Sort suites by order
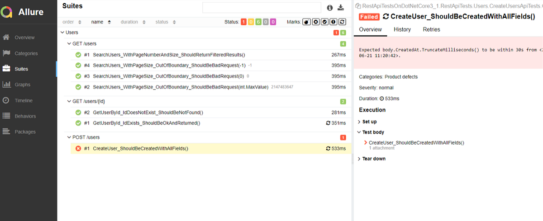This screenshot has width=543, height=221. click(72, 22)
